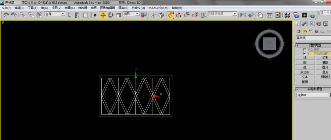
Task: Click the 矩形 shape button
Action: (323, 58)
